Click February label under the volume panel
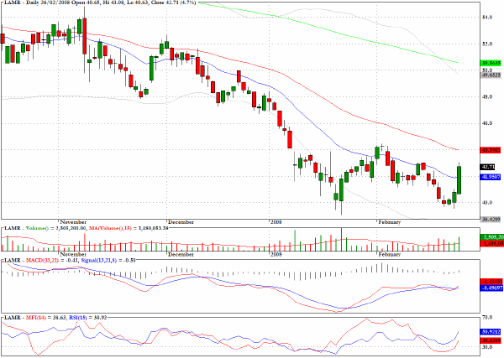 pyautogui.click(x=390, y=254)
